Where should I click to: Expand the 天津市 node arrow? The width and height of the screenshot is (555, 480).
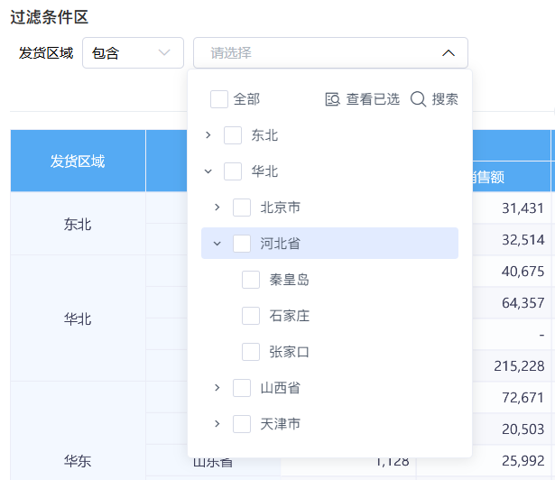click(217, 424)
